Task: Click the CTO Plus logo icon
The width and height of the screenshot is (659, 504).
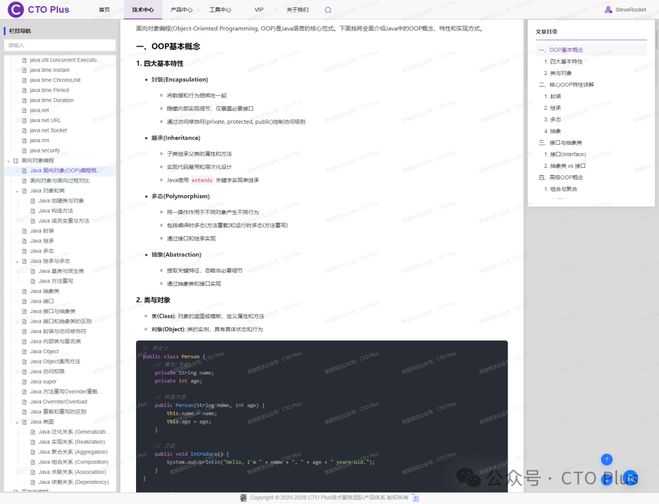Action: [x=15, y=9]
